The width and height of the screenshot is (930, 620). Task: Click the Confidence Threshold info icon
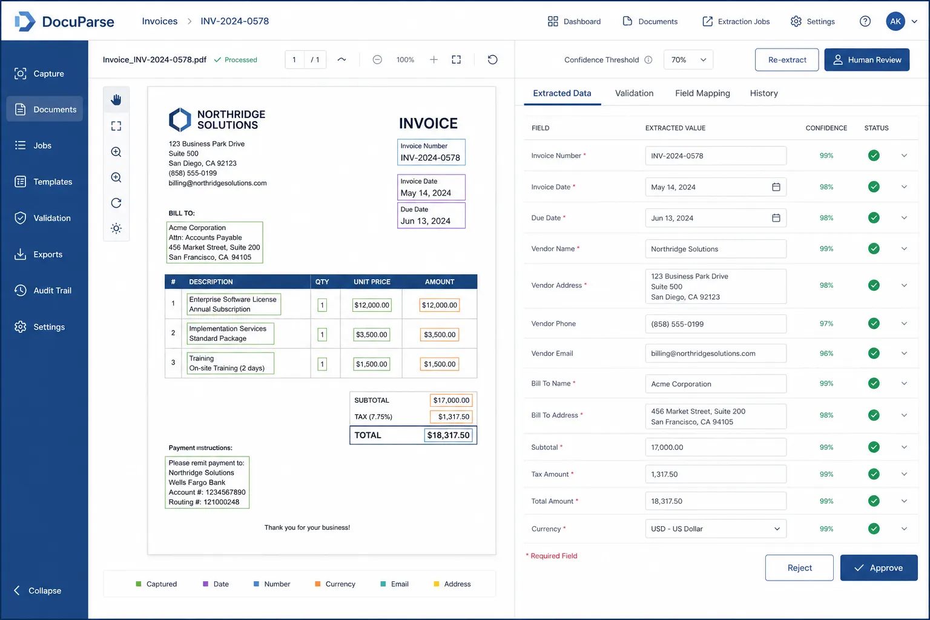point(648,60)
